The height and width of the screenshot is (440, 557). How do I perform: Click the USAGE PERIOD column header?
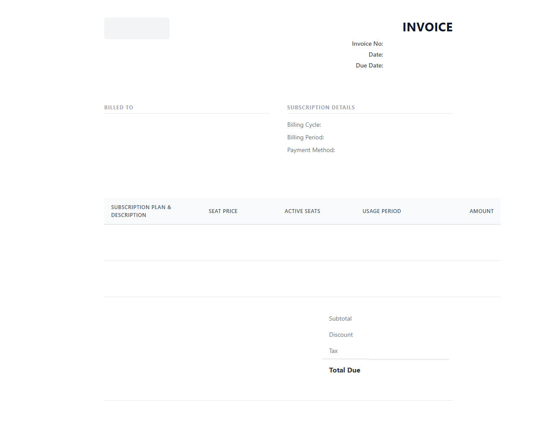382,211
